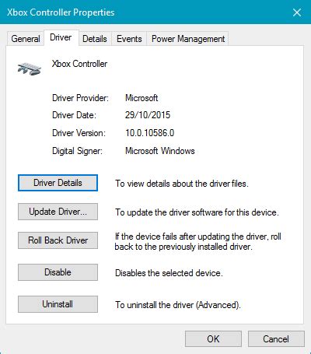Screen dimensions: 311x354
Task: Click the 'To update the driver software' description
Action: (197, 212)
